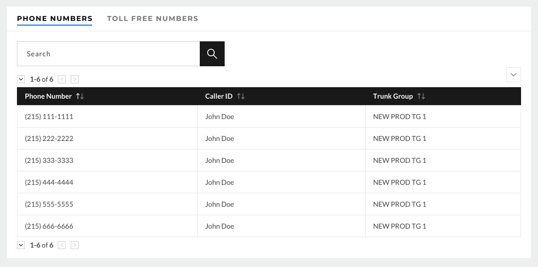Click NEW PROD TG 1 in (215) 222-2222 row

pos(400,138)
